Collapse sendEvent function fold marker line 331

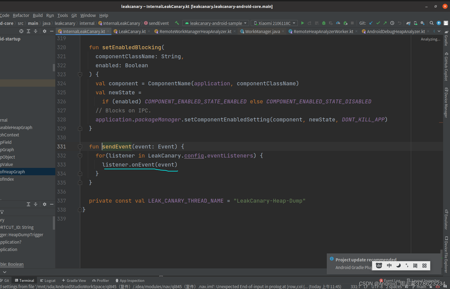[80, 147]
